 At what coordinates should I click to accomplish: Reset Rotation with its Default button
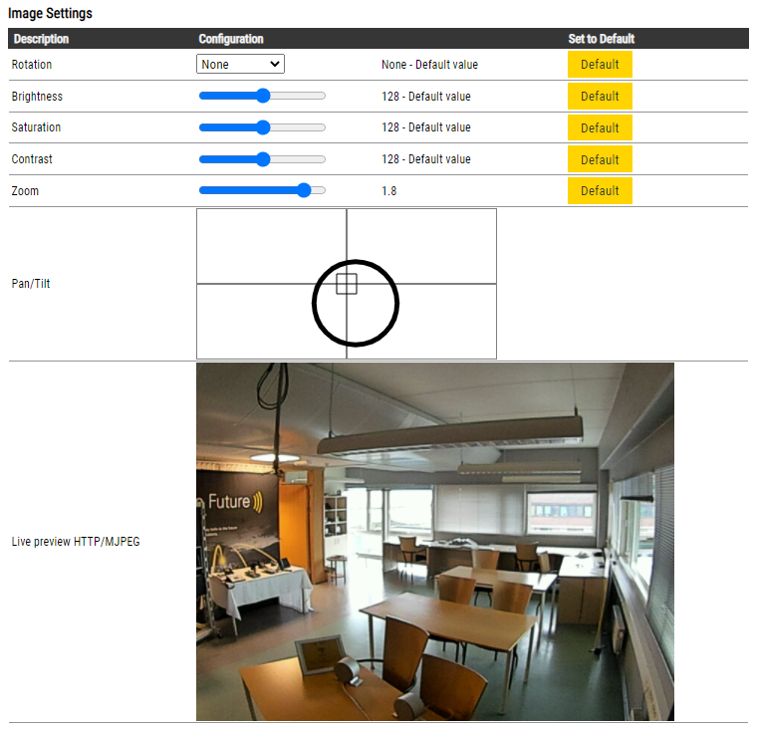coord(600,65)
